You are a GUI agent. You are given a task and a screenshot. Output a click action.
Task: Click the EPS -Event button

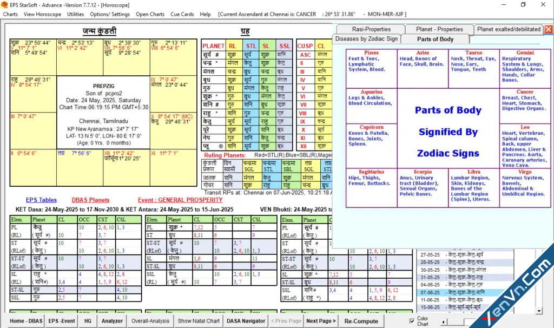pyautogui.click(x=62, y=321)
